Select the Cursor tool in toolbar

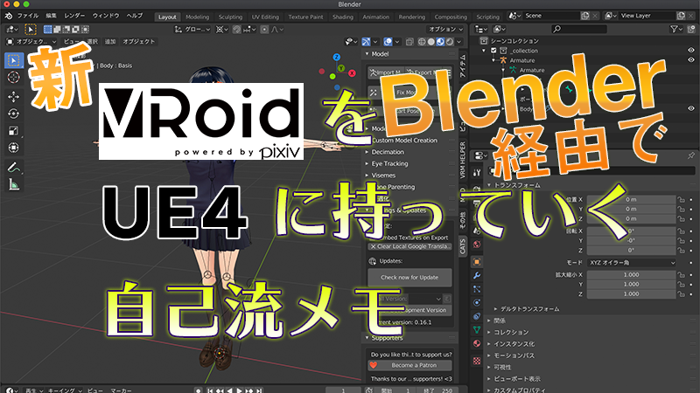click(14, 77)
